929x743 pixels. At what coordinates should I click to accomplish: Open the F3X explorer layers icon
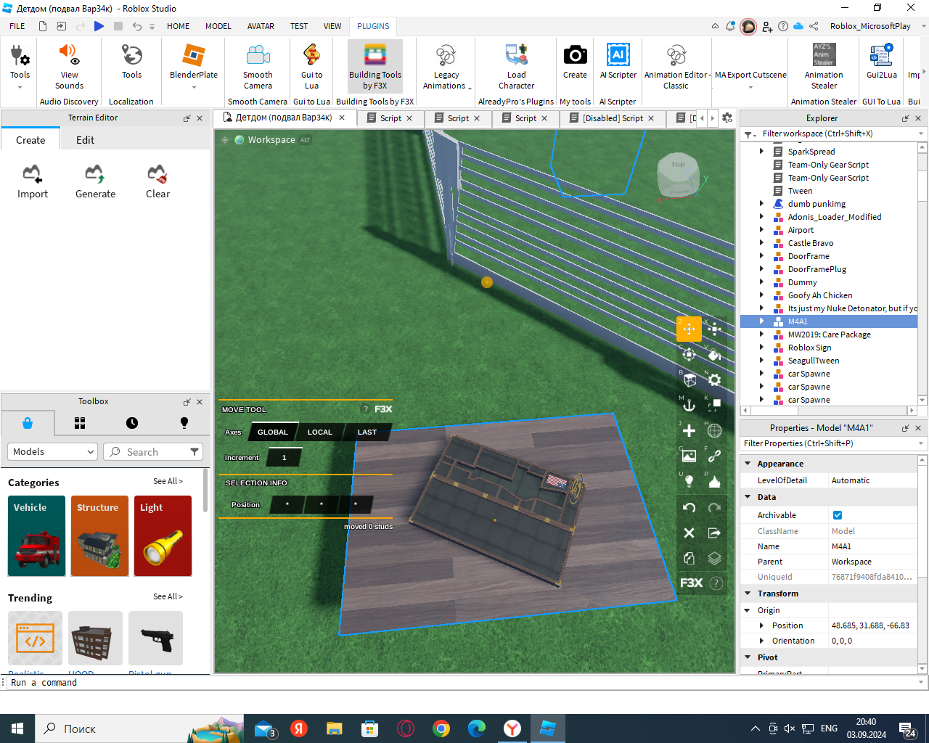[x=714, y=558]
